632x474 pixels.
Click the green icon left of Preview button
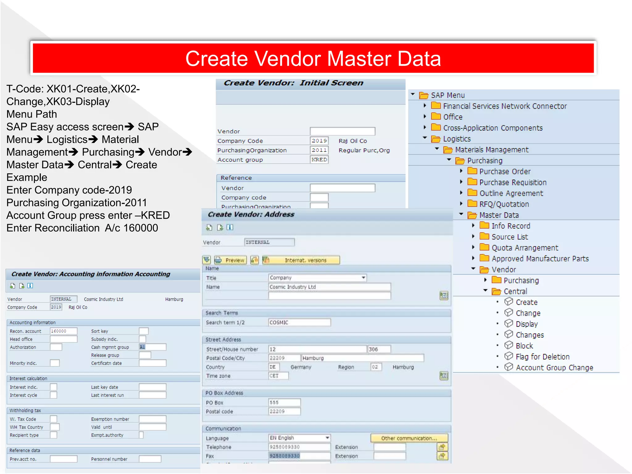click(x=206, y=260)
